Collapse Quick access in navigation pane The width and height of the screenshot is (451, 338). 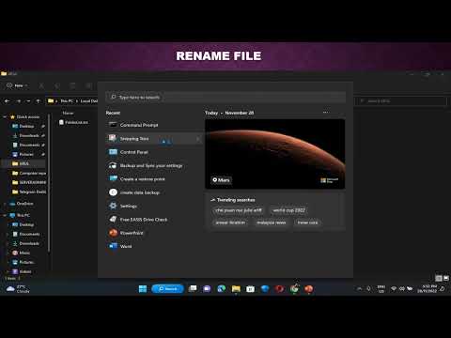(5, 116)
